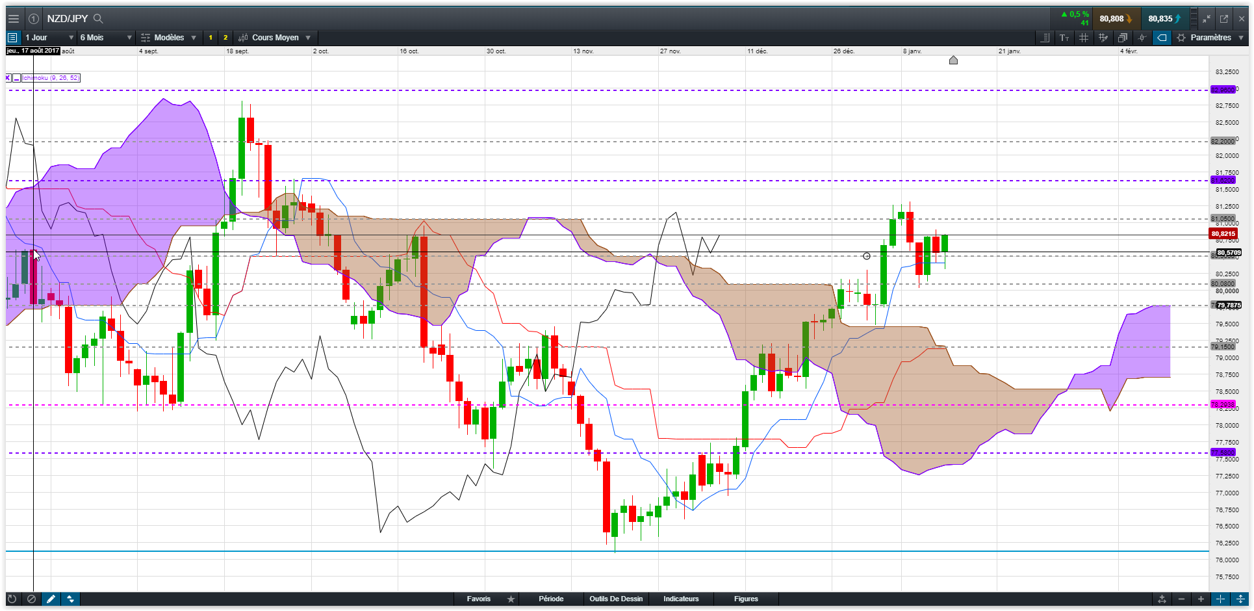The height and width of the screenshot is (611, 1254).
Task: Expand the Paramètres dropdown
Action: (x=1211, y=38)
